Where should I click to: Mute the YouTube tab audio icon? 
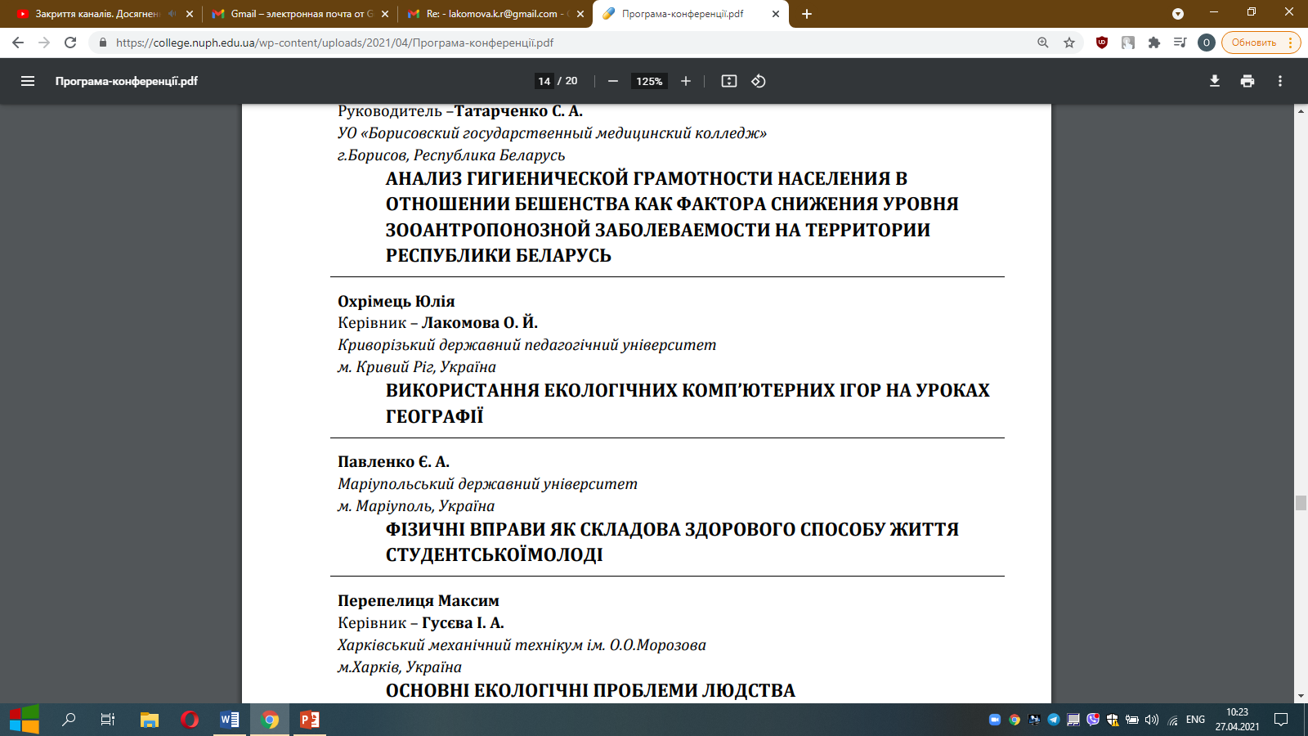click(x=172, y=14)
